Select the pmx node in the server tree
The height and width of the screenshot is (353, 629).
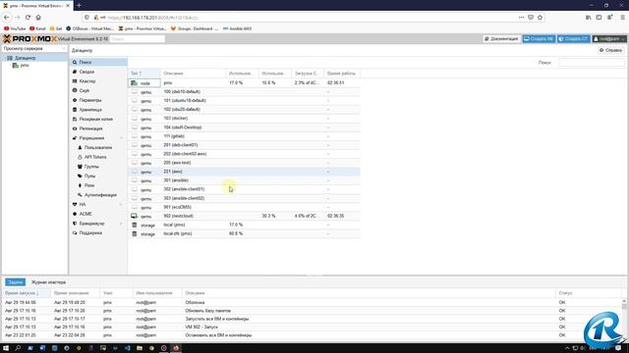(24, 66)
